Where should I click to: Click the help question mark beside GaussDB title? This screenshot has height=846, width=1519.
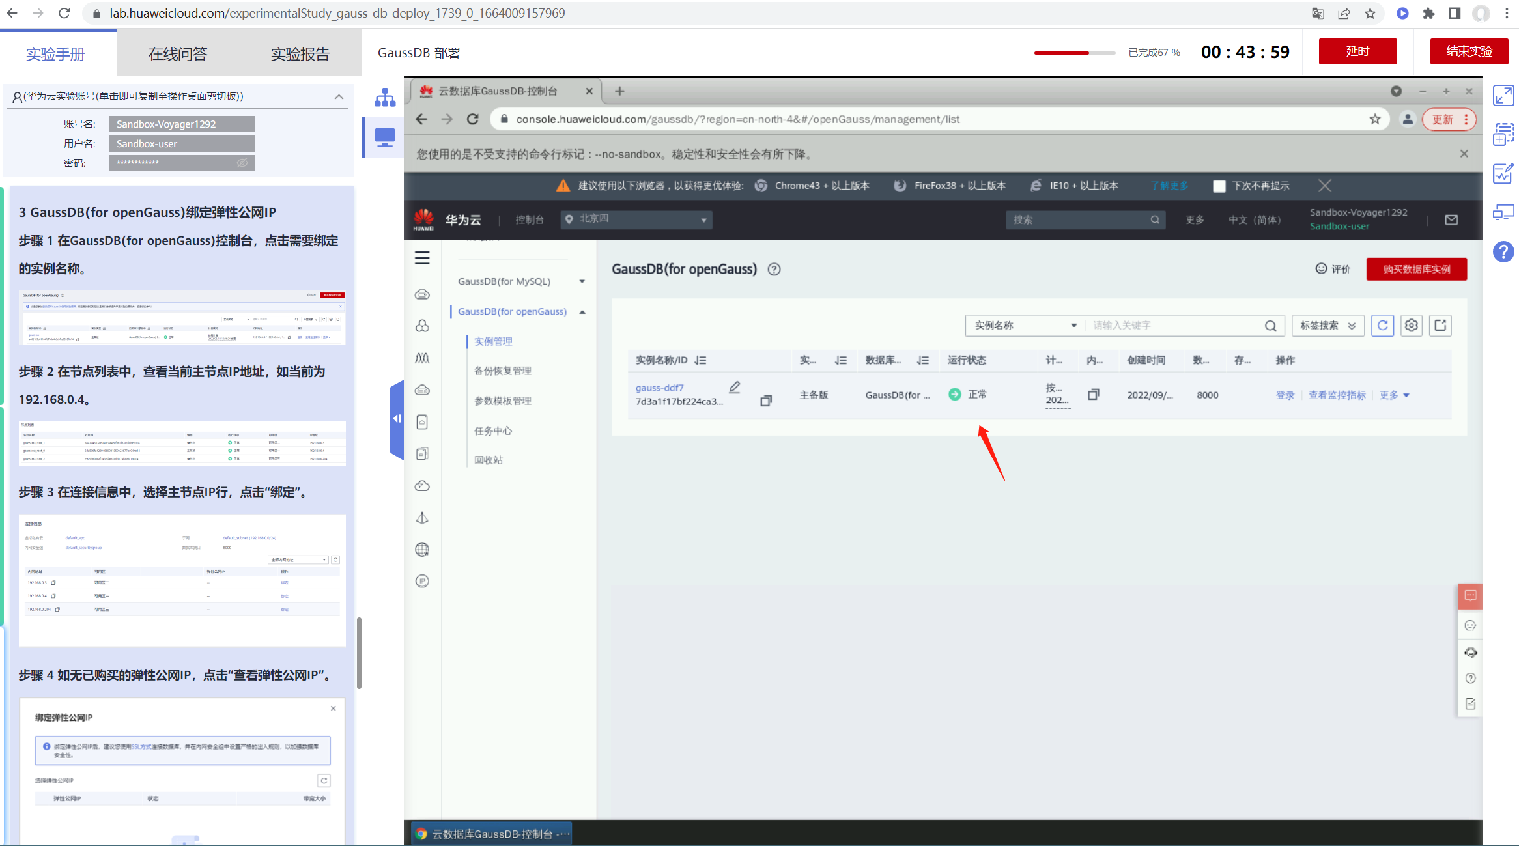point(774,270)
